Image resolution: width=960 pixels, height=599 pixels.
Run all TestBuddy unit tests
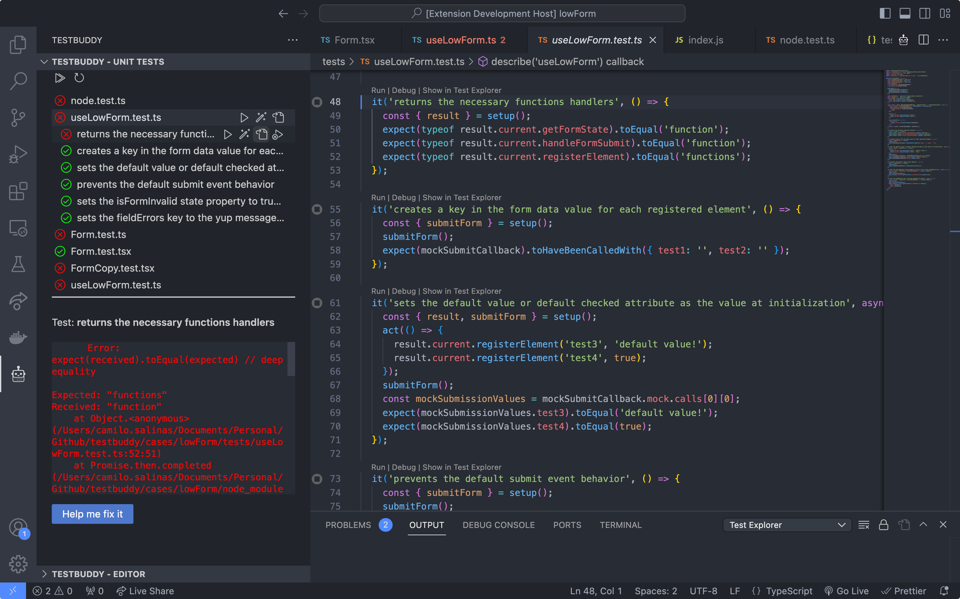point(59,78)
